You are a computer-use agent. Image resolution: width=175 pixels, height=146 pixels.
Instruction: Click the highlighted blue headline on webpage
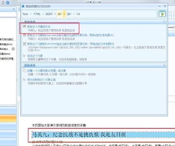(79, 135)
